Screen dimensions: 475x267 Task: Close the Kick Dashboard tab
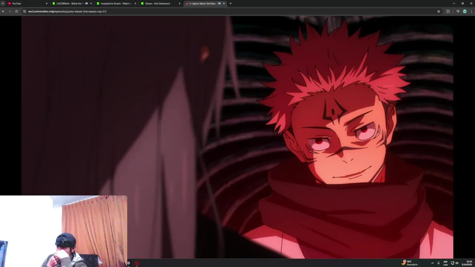pyautogui.click(x=180, y=3)
